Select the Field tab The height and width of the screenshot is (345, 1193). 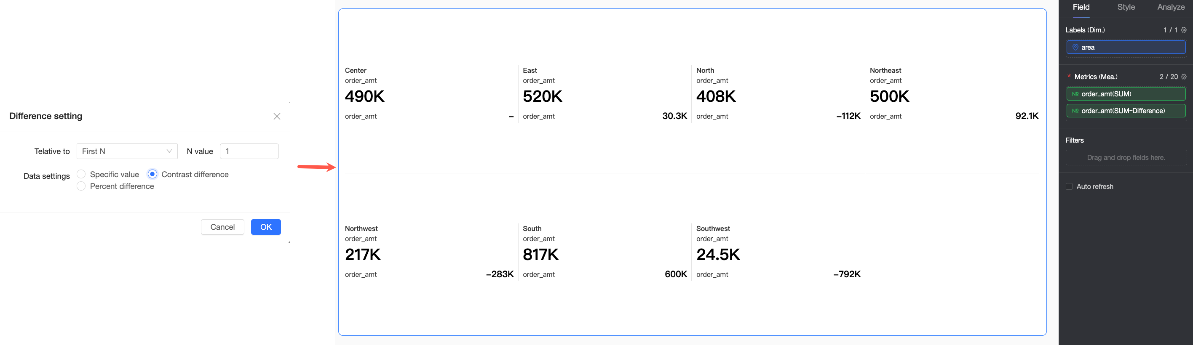pyautogui.click(x=1081, y=8)
